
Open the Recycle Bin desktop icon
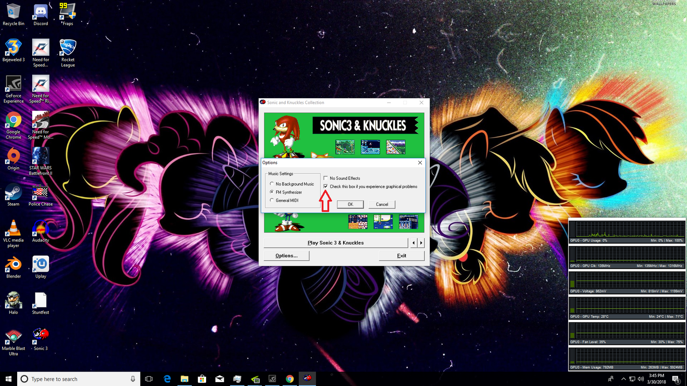(13, 15)
